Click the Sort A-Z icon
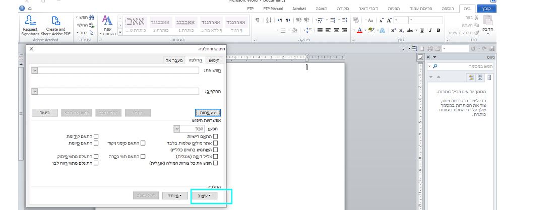560x210 pixels. click(x=269, y=20)
